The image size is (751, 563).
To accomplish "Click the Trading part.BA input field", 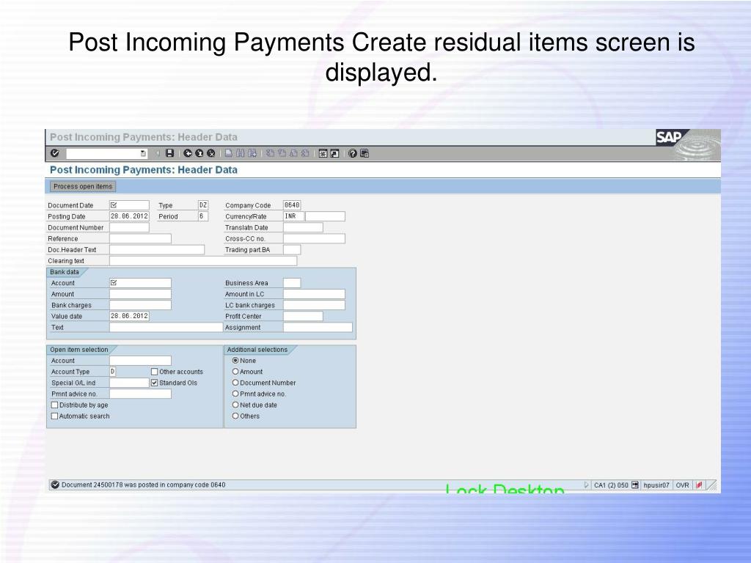I will (292, 249).
